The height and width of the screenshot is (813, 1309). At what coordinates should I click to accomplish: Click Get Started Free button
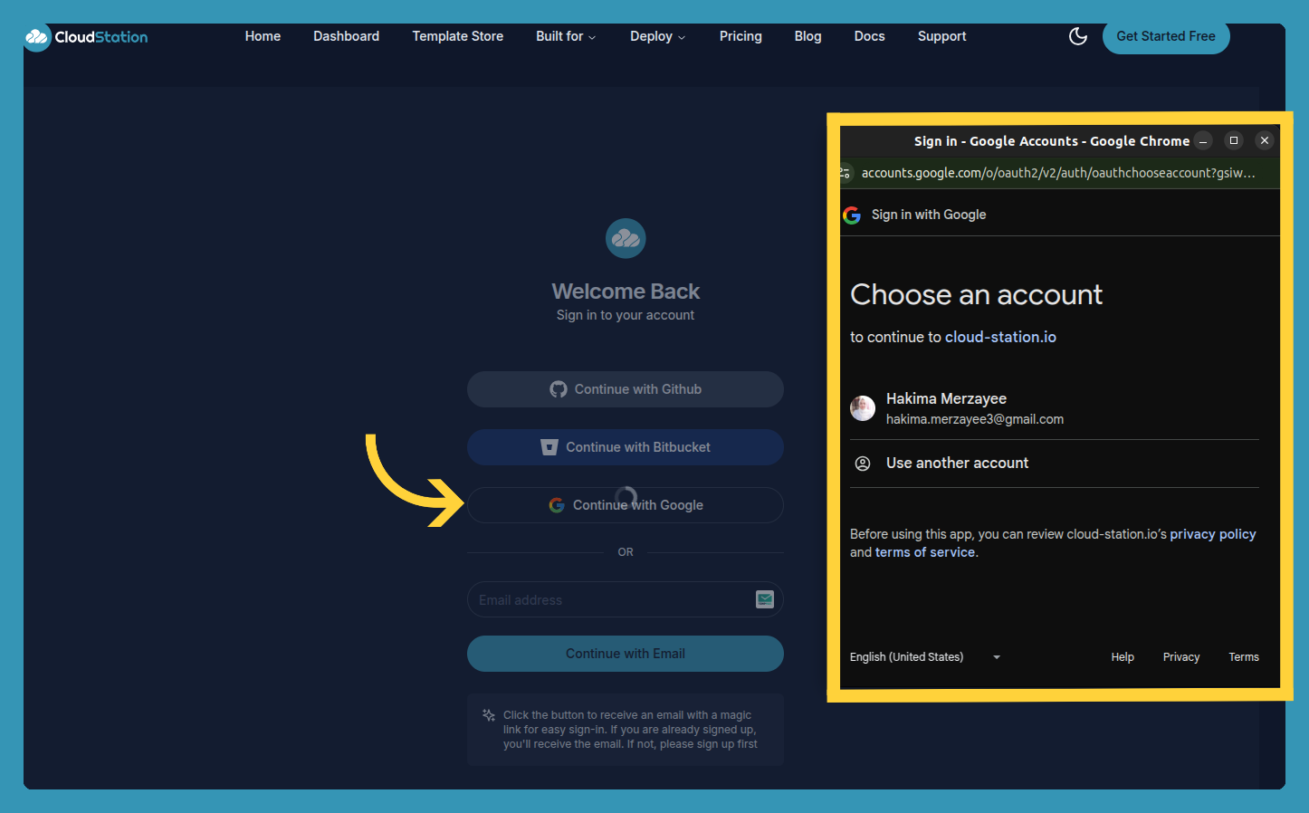(x=1166, y=36)
